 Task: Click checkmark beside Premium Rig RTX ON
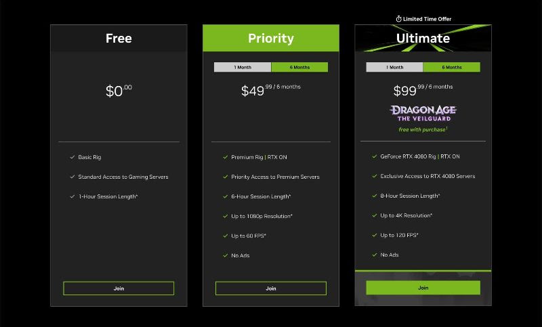[x=226, y=157]
